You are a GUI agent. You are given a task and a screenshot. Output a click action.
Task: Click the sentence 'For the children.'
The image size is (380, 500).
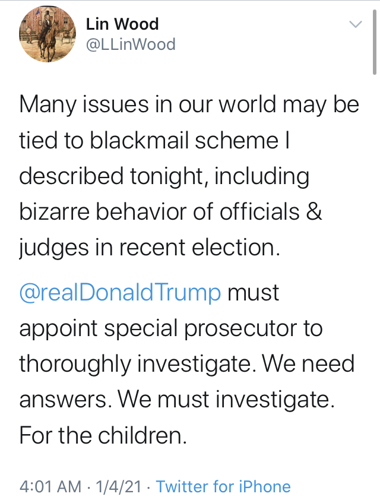(103, 436)
